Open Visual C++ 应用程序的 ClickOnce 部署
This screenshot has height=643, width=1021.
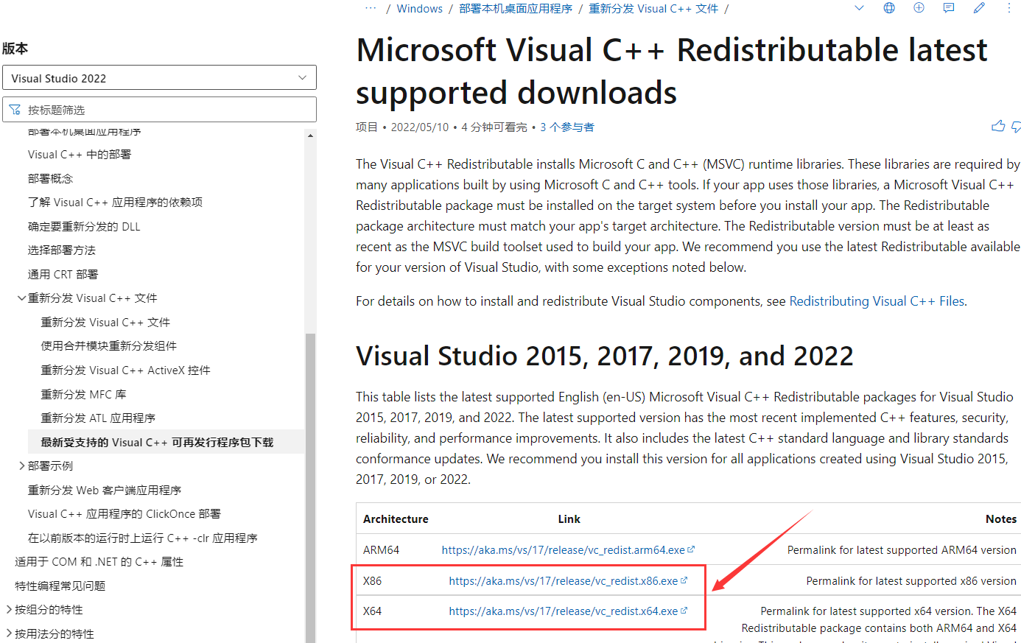124,514
